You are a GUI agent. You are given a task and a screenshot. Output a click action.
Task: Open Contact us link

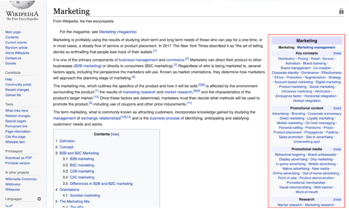13,58
